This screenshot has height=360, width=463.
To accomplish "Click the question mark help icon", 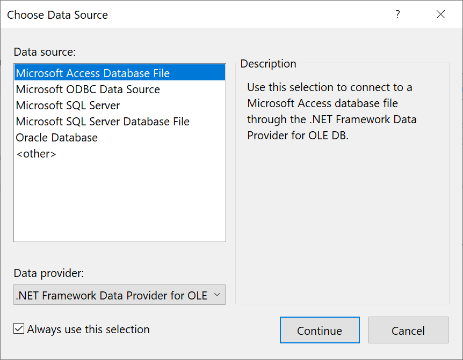I will tap(398, 14).
